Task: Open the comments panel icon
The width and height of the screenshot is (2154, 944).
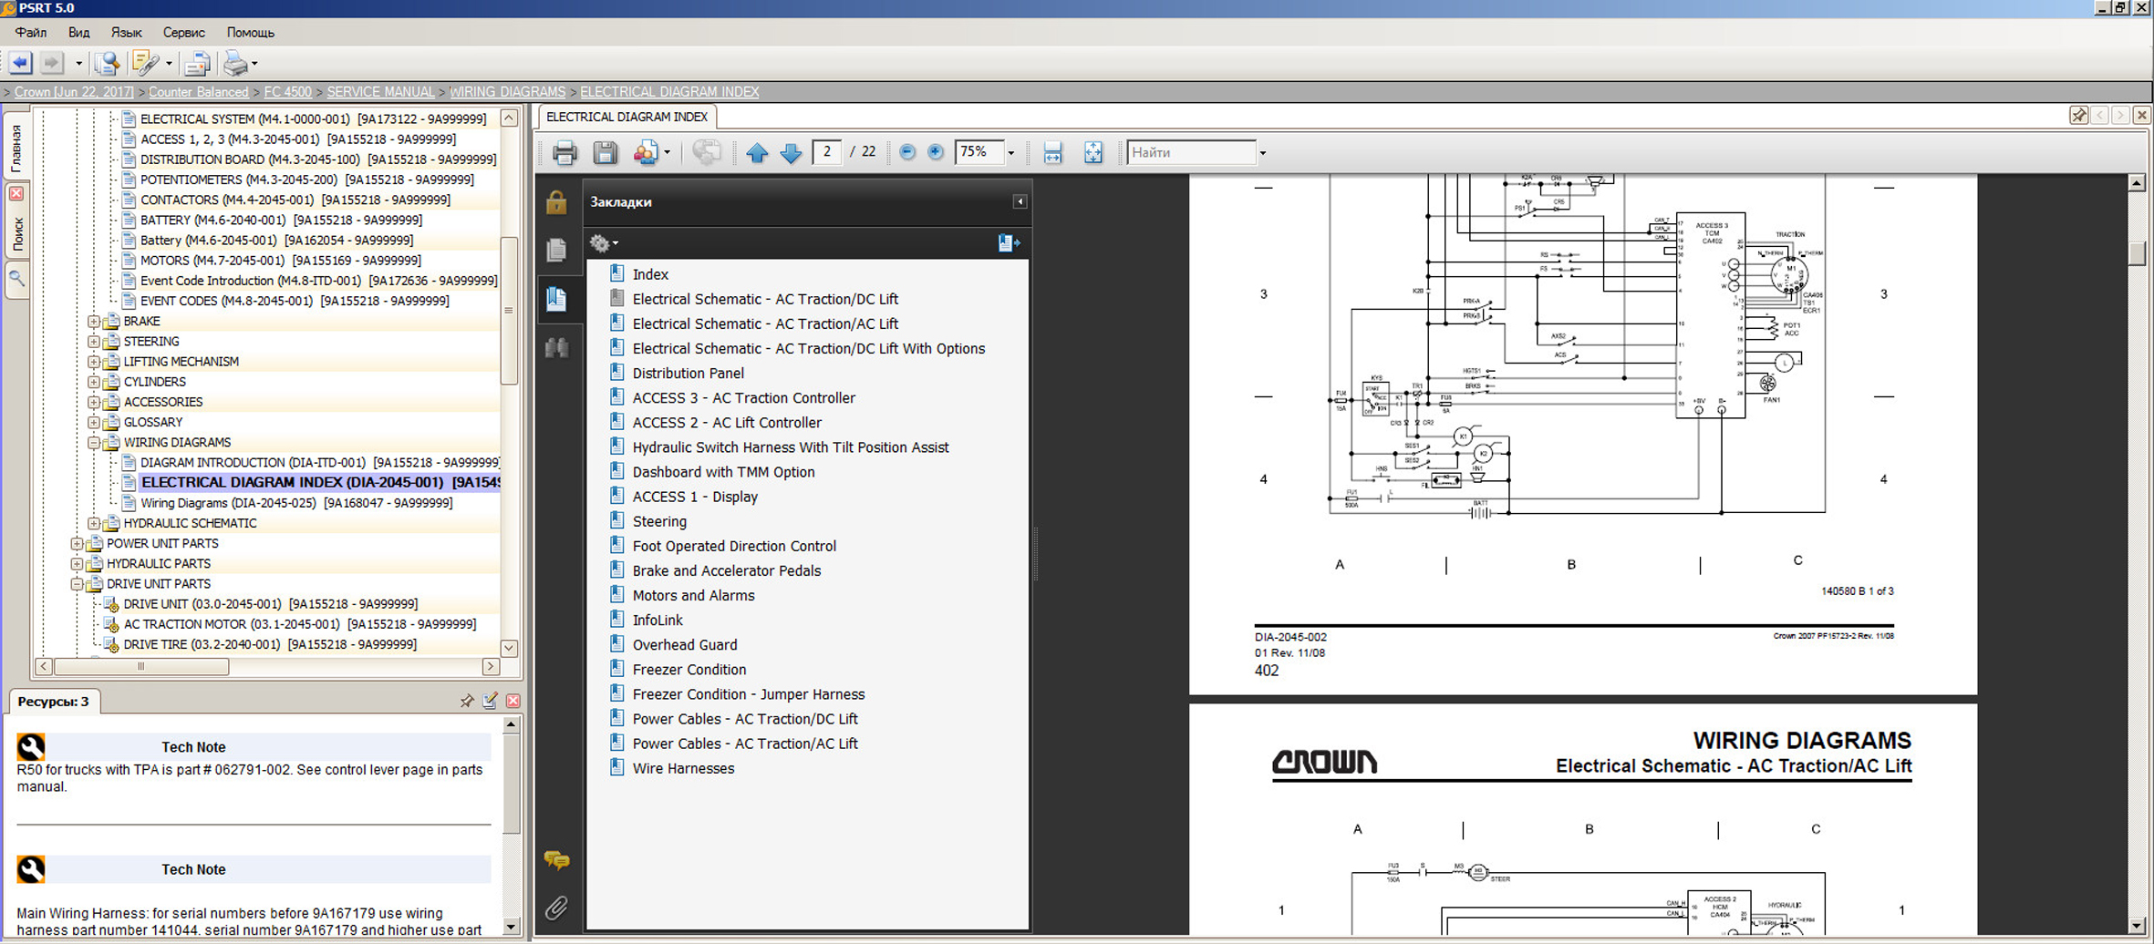Action: click(x=556, y=859)
